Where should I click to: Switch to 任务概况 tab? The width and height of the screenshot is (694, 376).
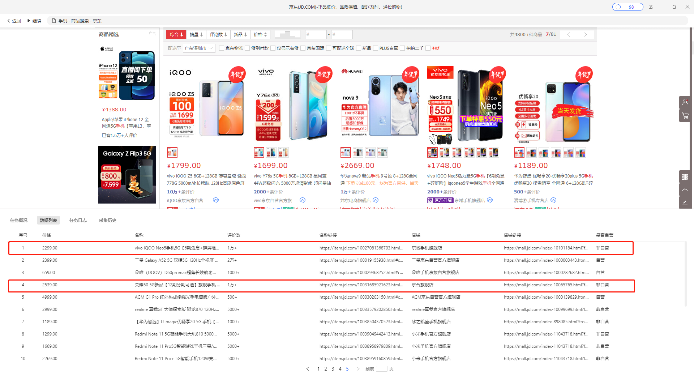19,220
